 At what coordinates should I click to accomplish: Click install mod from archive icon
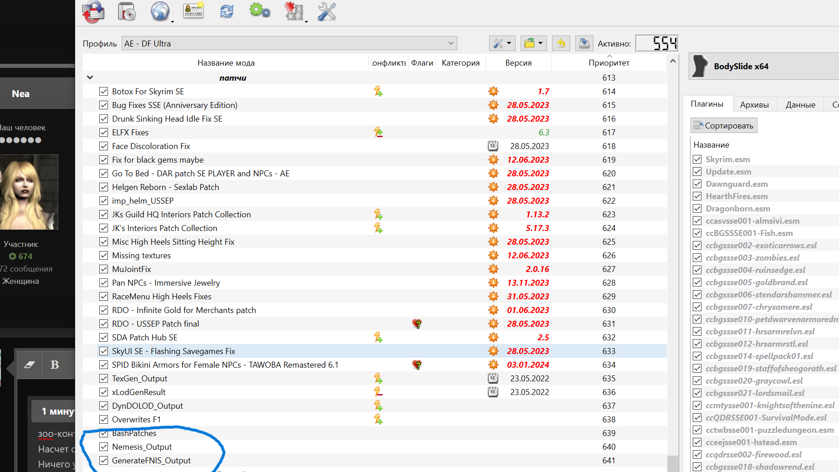(127, 12)
